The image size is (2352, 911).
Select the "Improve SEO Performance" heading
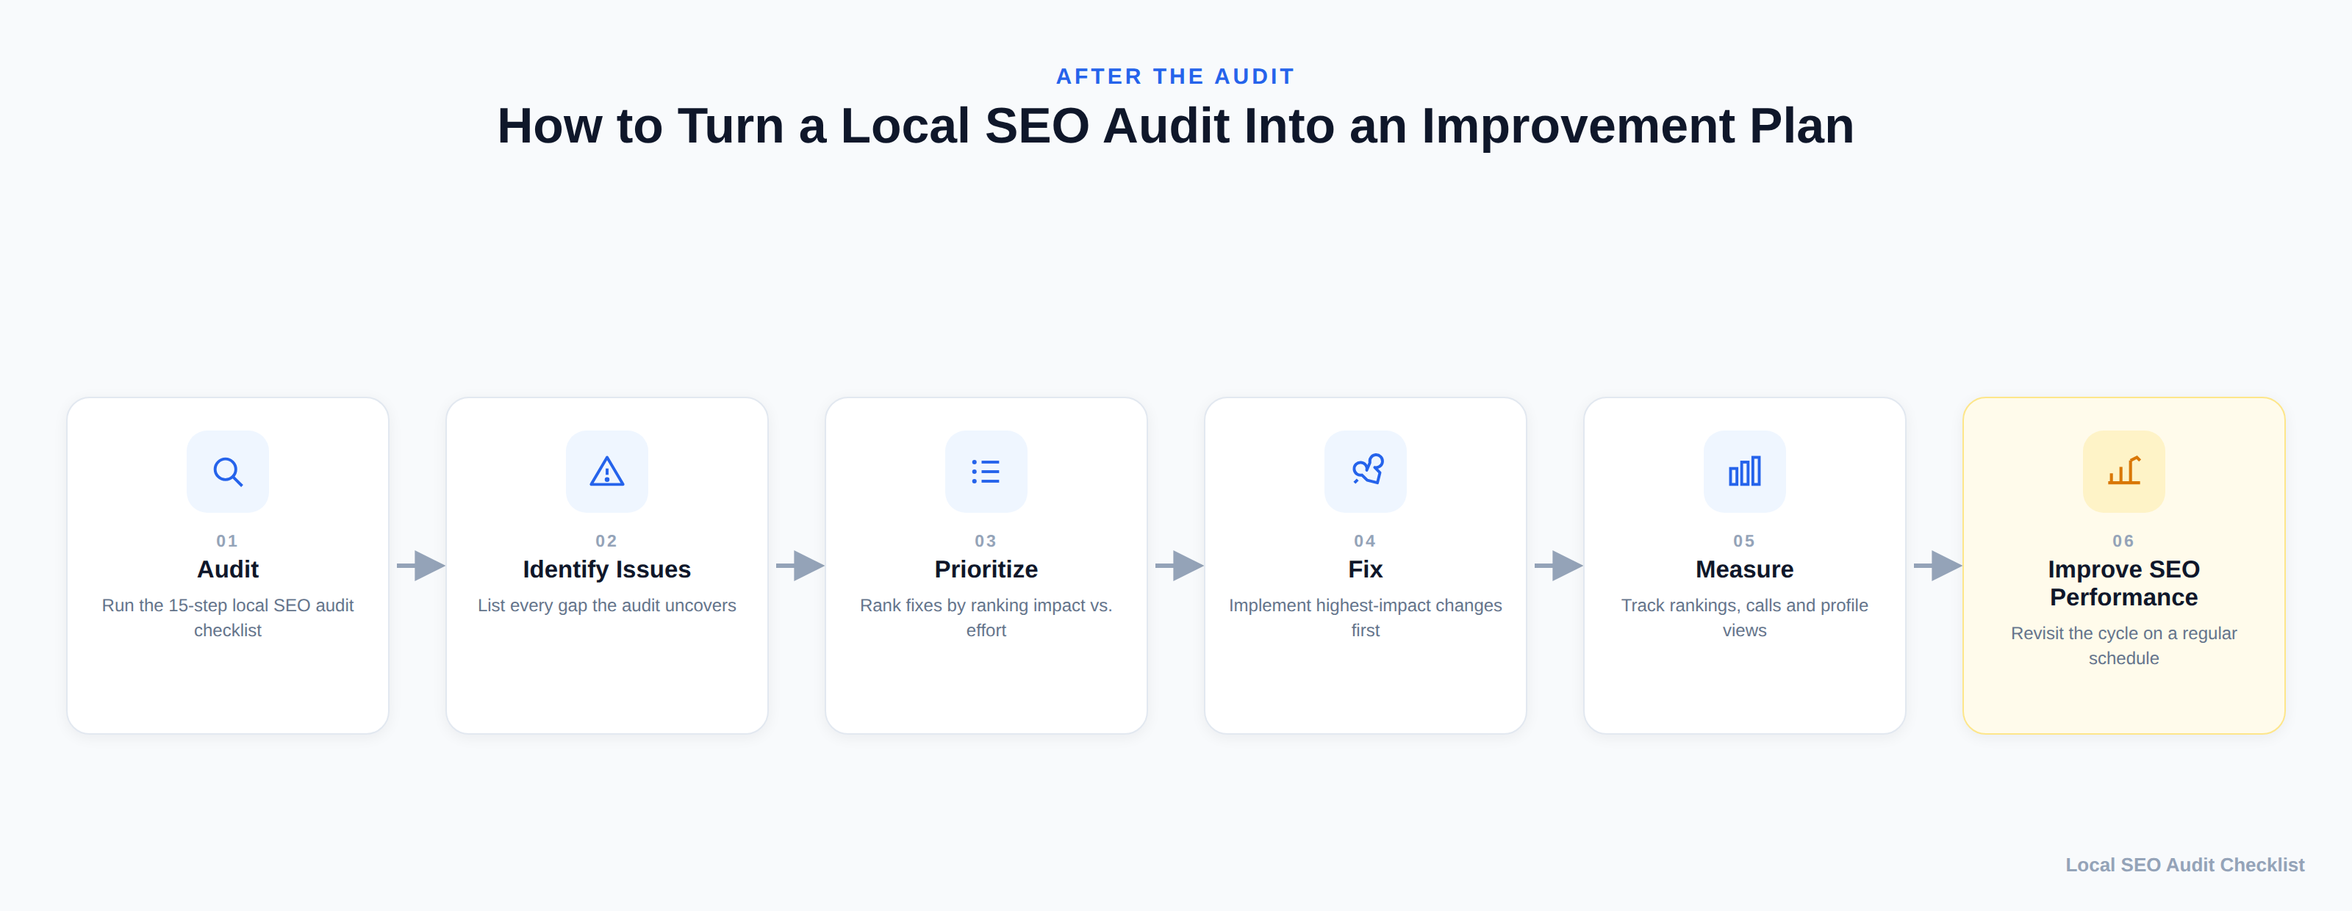2123,583
